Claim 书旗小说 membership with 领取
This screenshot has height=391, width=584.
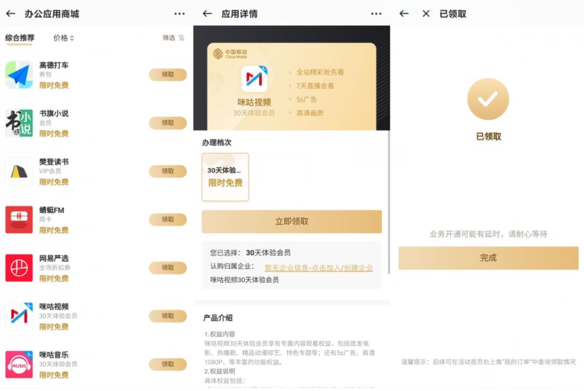tap(168, 123)
